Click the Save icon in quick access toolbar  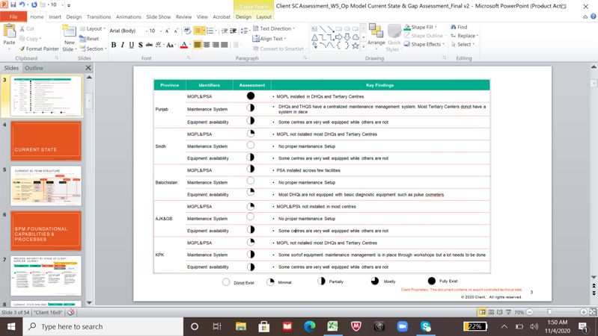pyautogui.click(x=13, y=4)
